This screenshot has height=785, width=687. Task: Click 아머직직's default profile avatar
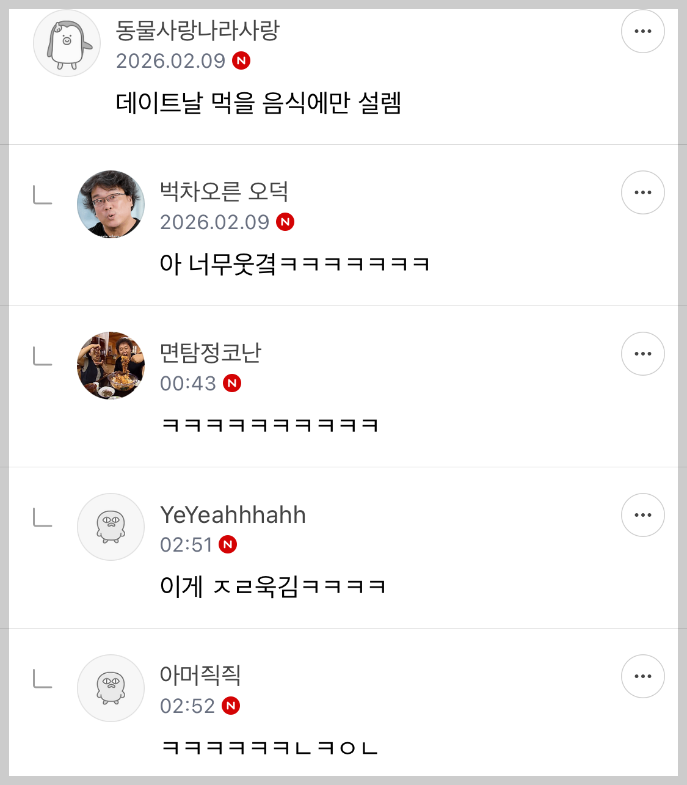(111, 688)
